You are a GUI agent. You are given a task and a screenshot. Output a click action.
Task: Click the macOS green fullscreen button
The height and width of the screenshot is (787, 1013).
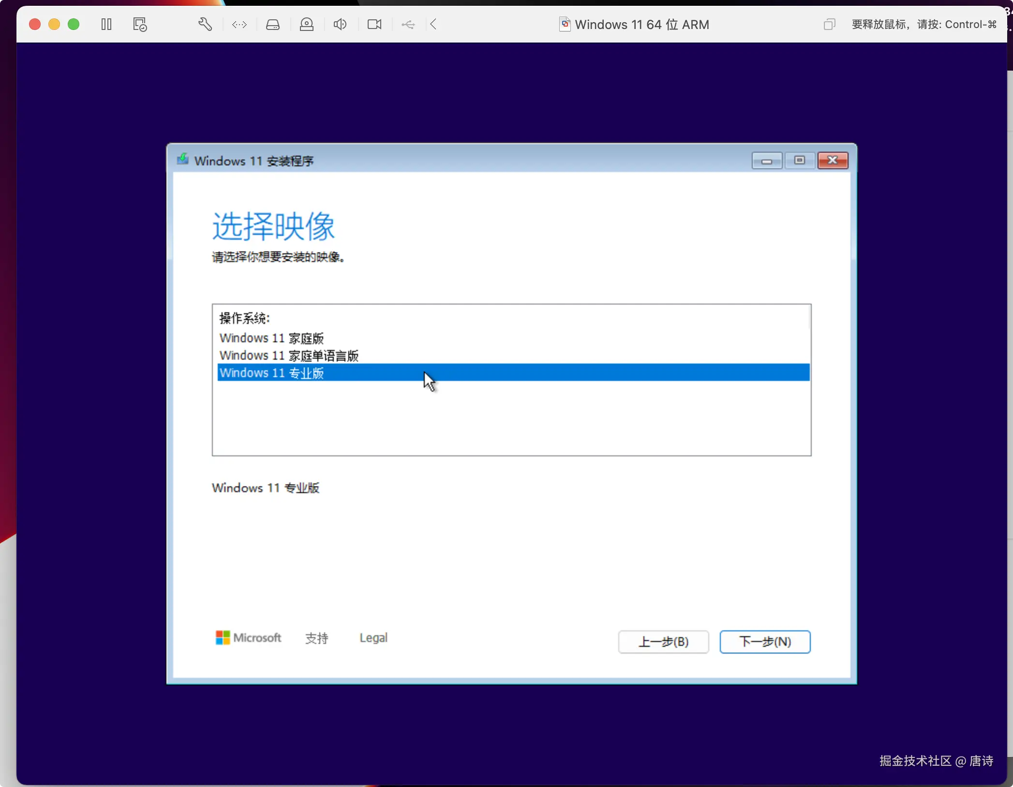tap(74, 24)
